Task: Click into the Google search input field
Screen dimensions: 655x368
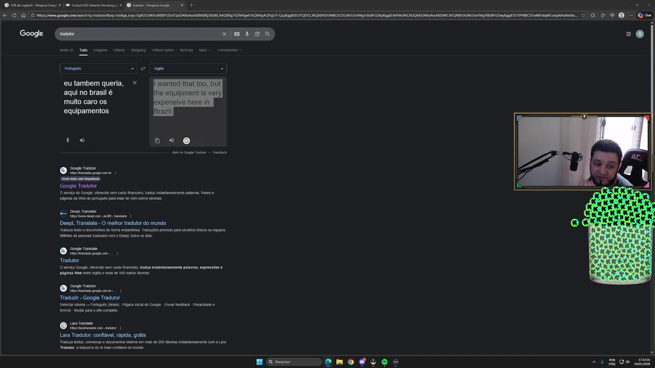Action: 138,34
